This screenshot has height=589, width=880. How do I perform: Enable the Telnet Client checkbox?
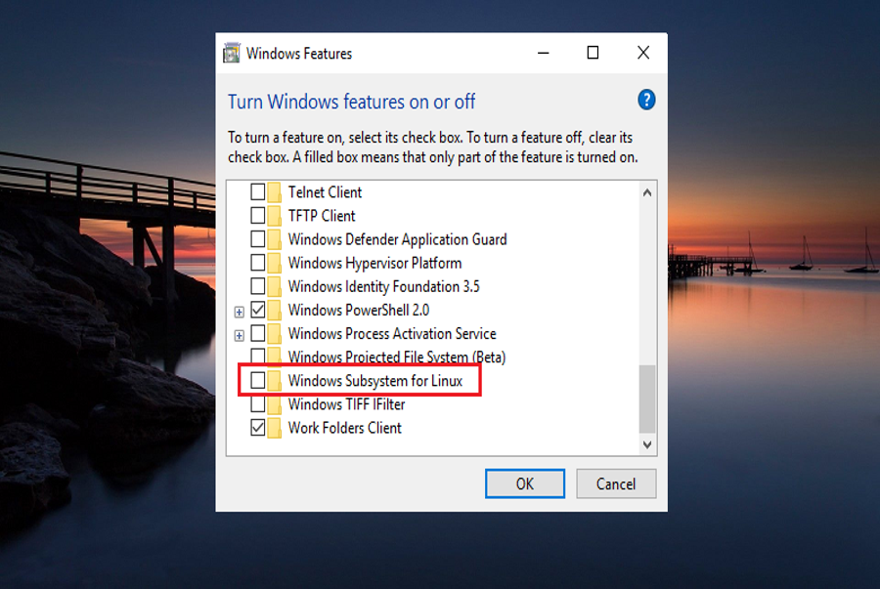coord(257,192)
